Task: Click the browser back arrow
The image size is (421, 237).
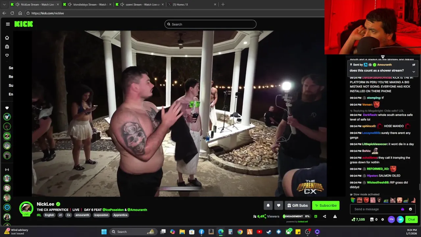Action: click(x=4, y=13)
